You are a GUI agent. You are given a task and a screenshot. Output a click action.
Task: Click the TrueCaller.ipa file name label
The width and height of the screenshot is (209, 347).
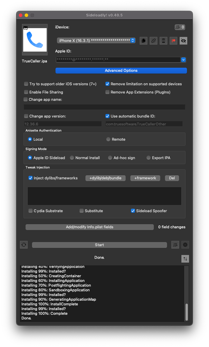[34, 61]
